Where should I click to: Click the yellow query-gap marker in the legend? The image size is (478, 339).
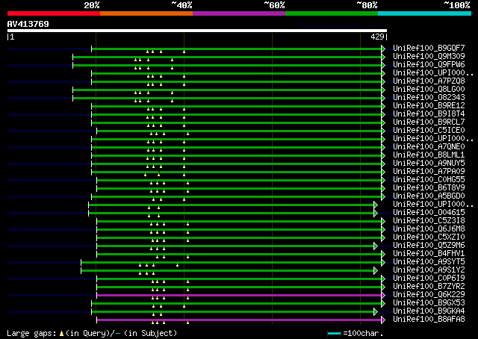click(61, 334)
